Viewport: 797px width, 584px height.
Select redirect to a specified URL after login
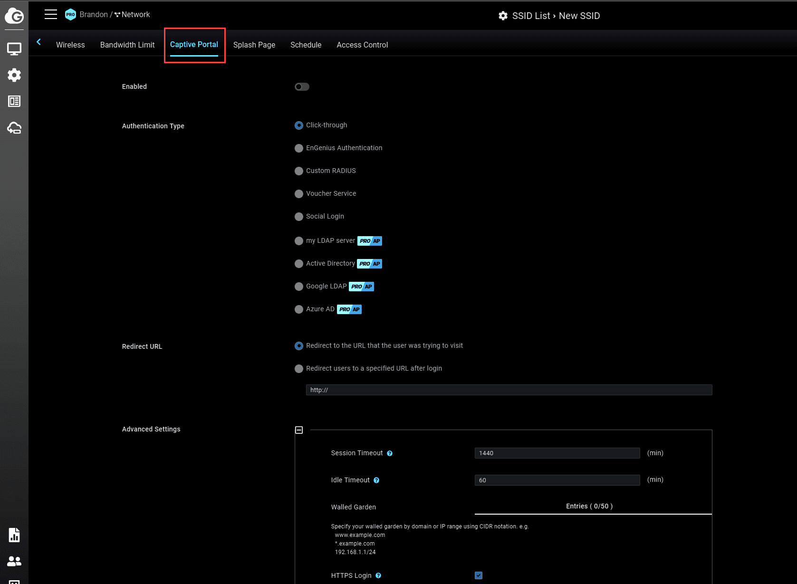pyautogui.click(x=299, y=369)
